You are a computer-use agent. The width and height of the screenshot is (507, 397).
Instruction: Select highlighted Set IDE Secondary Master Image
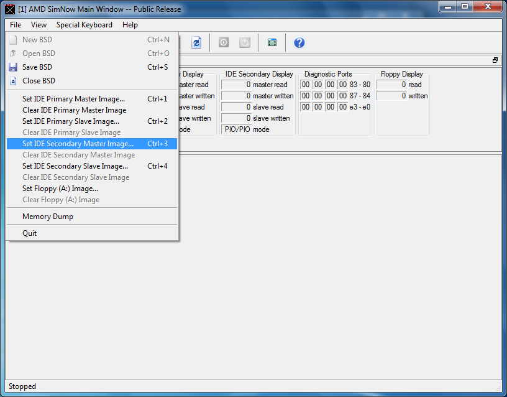pyautogui.click(x=92, y=144)
